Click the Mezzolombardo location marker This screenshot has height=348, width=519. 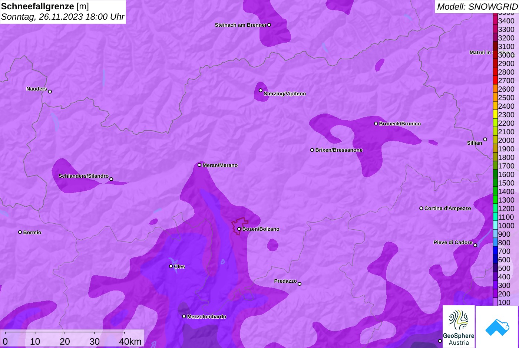[184, 316]
